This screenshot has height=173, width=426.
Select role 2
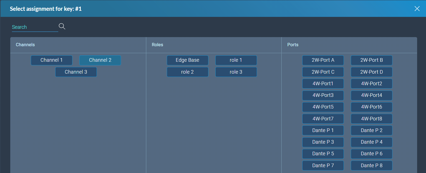point(187,72)
